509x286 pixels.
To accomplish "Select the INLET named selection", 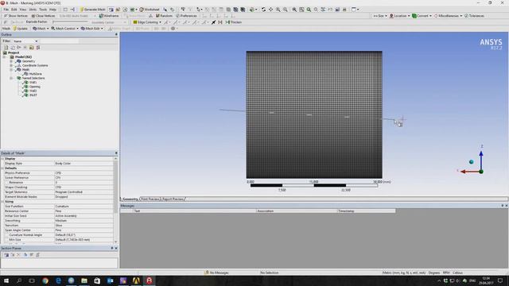I will click(x=33, y=95).
